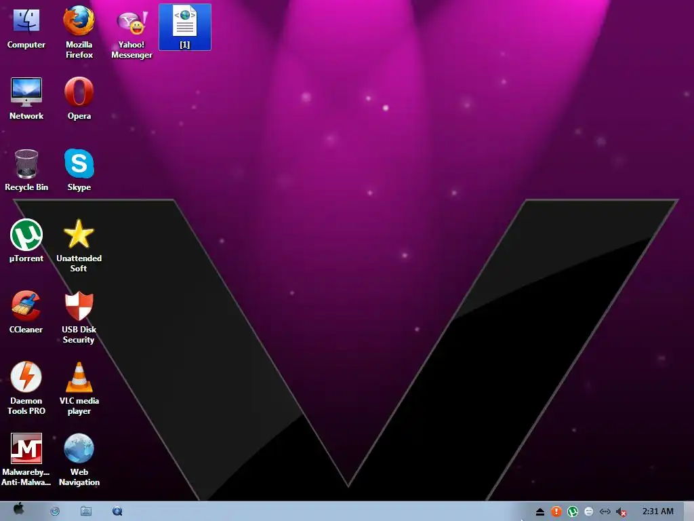
Task: Open the folder library taskbar icon
Action: pyautogui.click(x=86, y=512)
